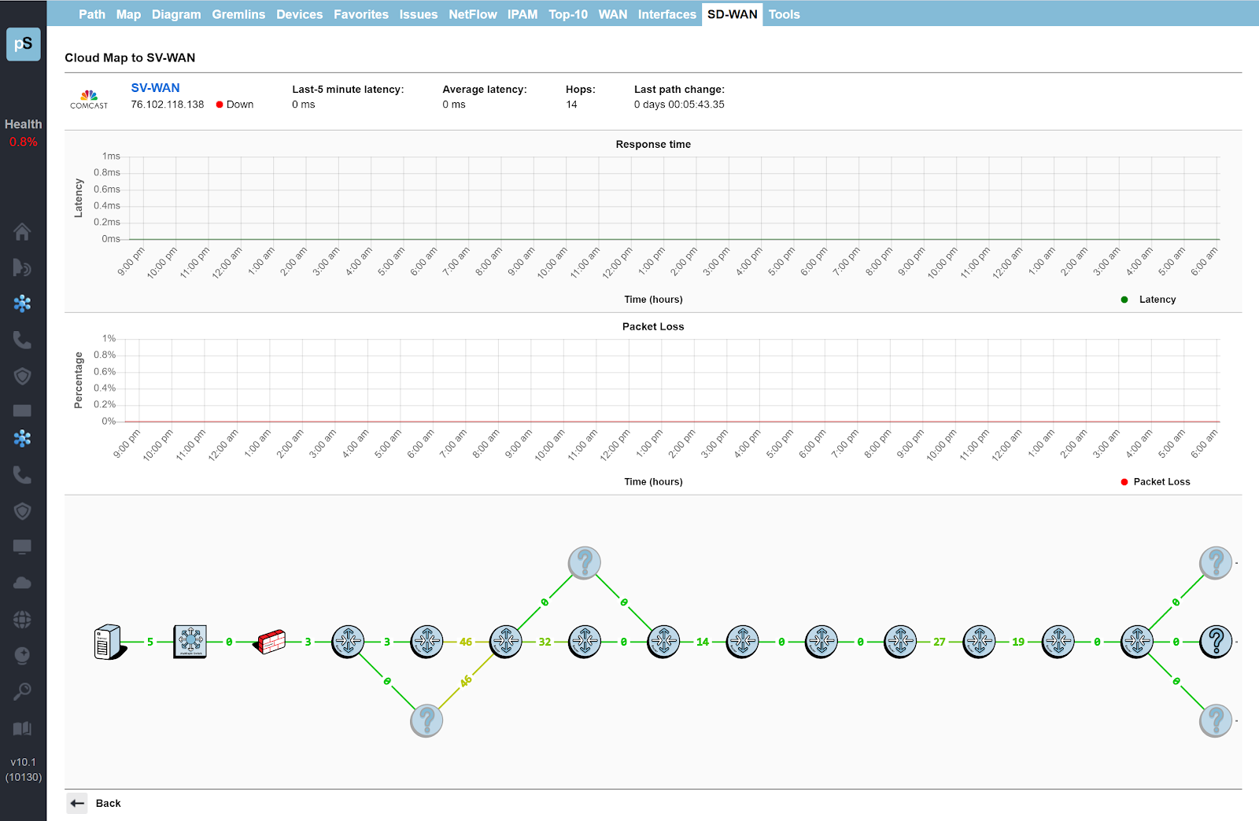Viewport: 1259px width, 821px height.
Task: Go to the Home sidebar icon
Action: point(22,232)
